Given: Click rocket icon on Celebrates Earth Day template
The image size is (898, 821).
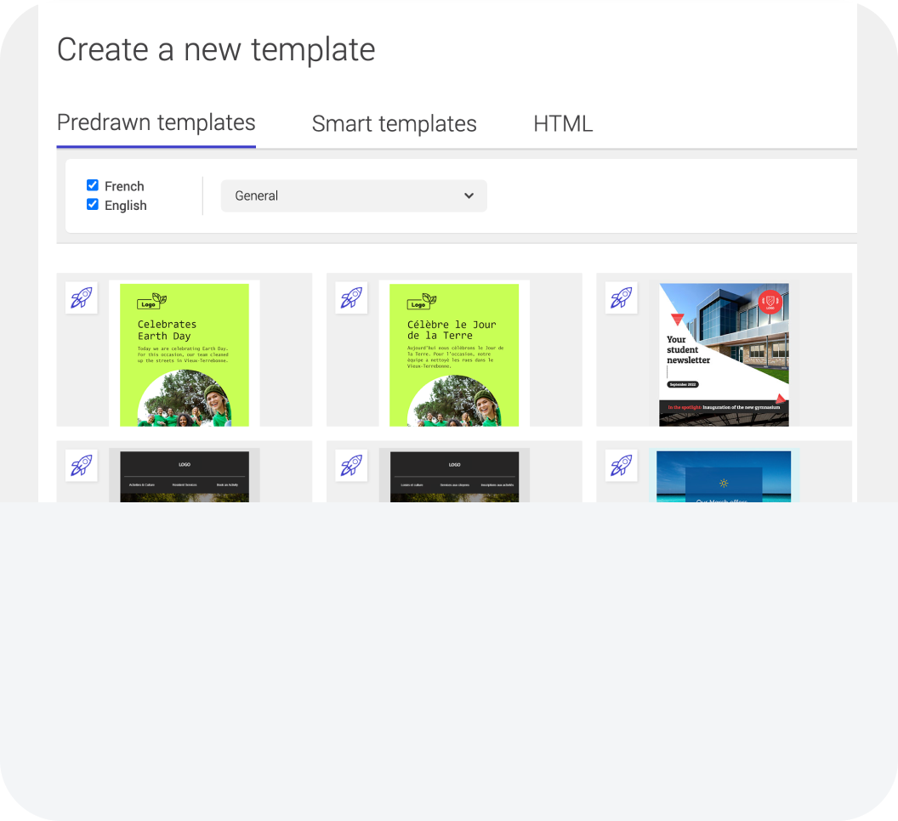Looking at the screenshot, I should point(82,297).
